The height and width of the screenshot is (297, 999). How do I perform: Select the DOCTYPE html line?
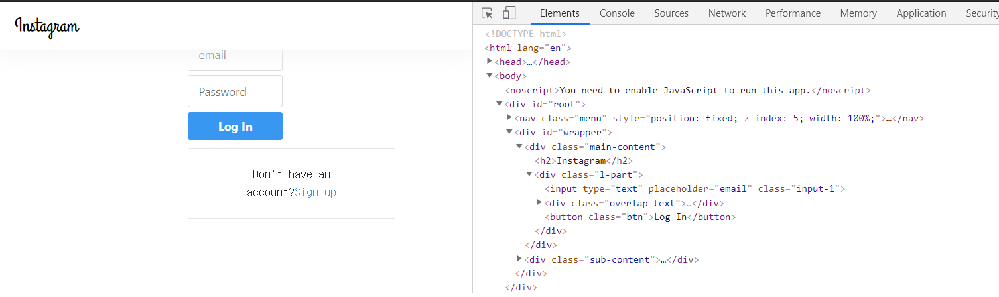point(525,34)
